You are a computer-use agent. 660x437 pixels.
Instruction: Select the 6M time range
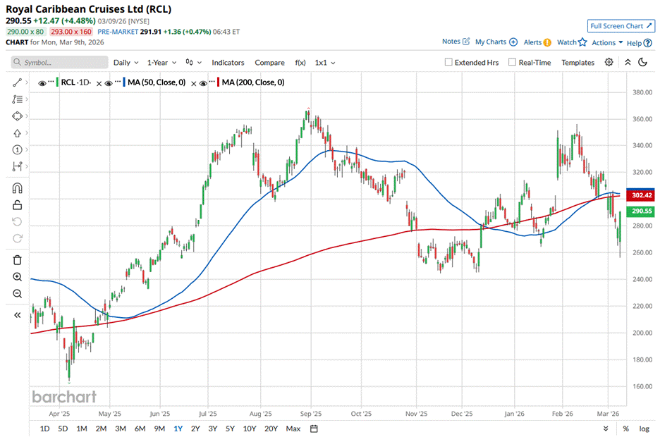[140, 429]
